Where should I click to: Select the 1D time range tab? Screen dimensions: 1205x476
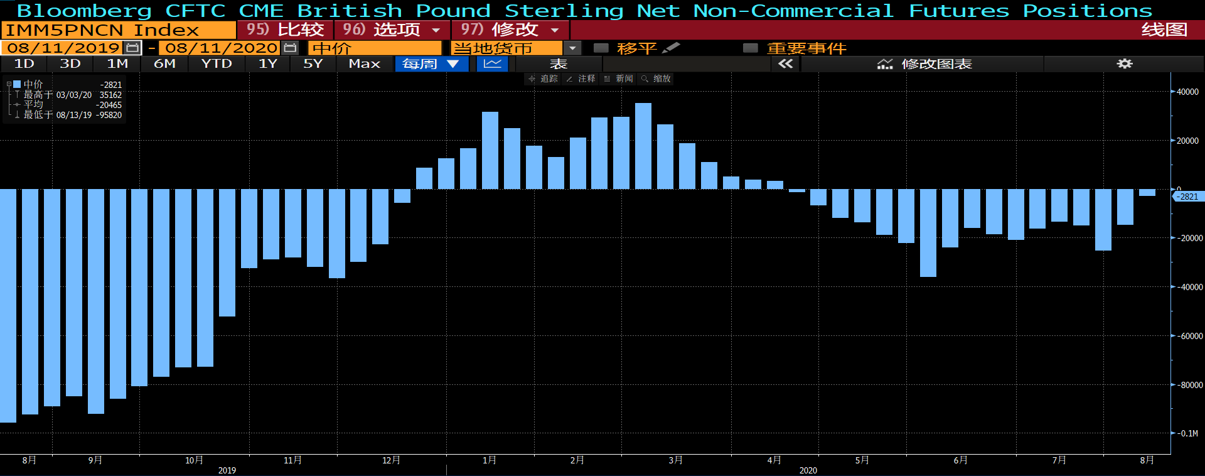[24, 63]
